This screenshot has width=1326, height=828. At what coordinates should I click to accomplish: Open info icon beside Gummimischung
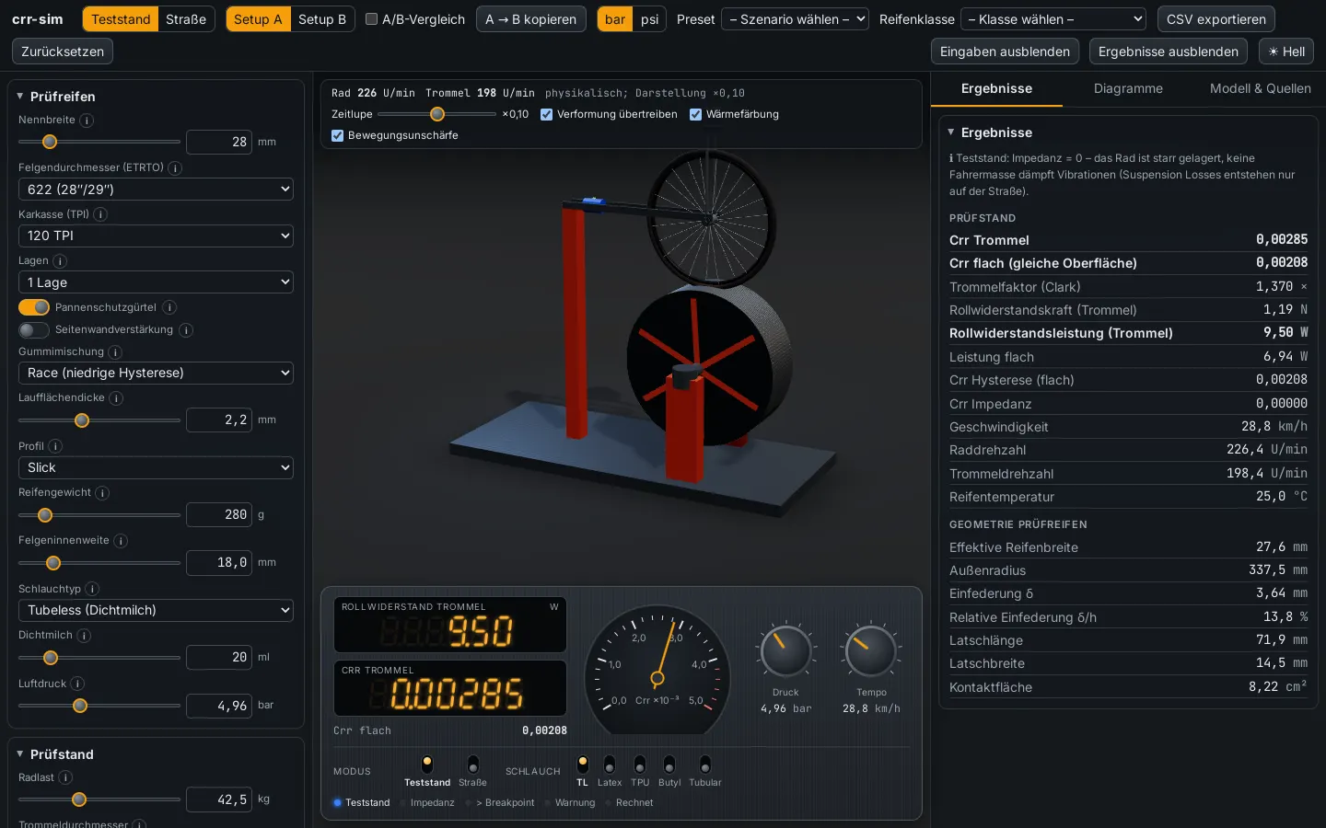click(x=115, y=352)
